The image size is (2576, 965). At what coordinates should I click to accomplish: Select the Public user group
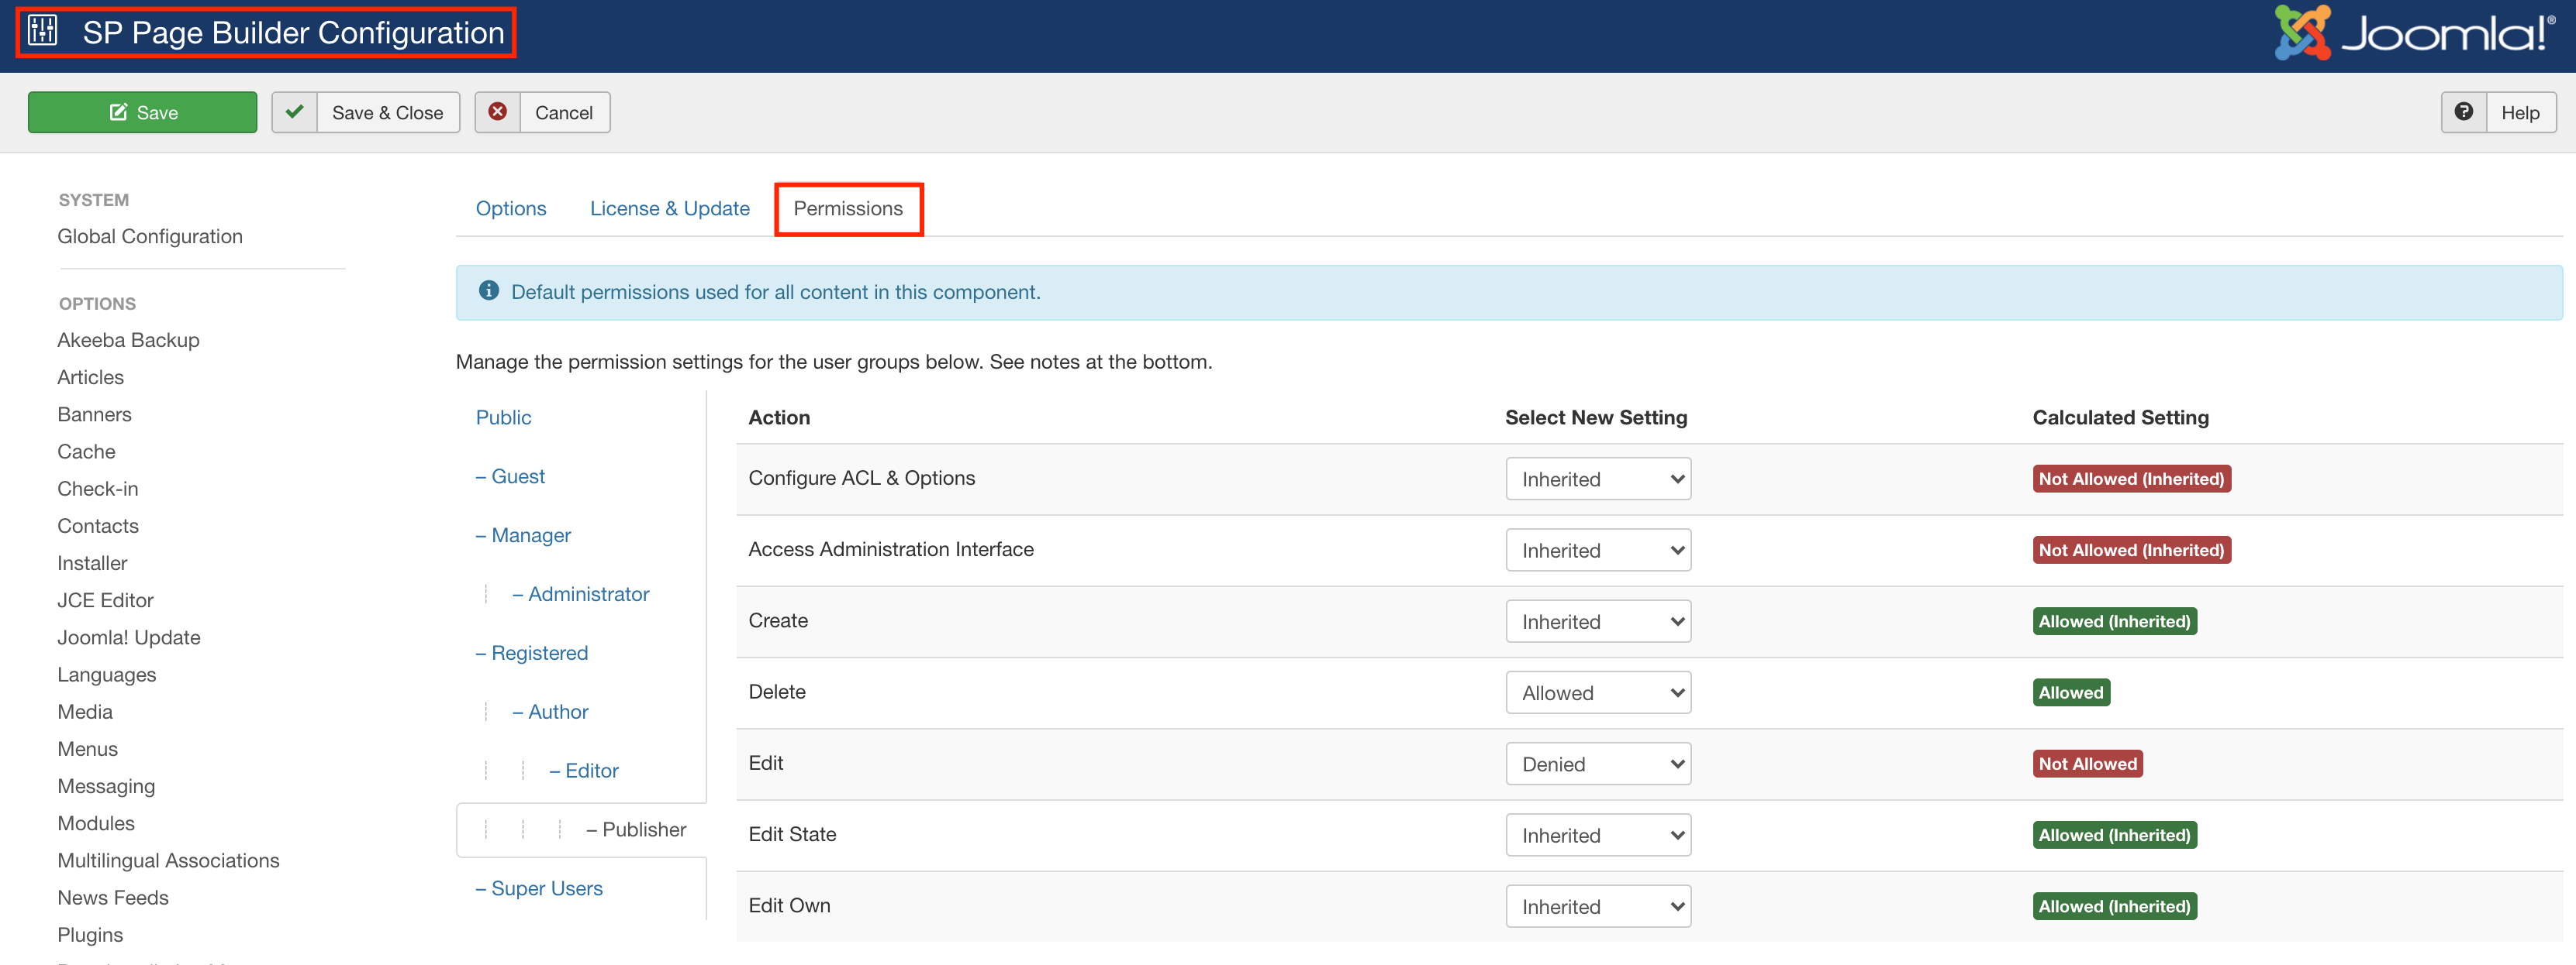[503, 417]
